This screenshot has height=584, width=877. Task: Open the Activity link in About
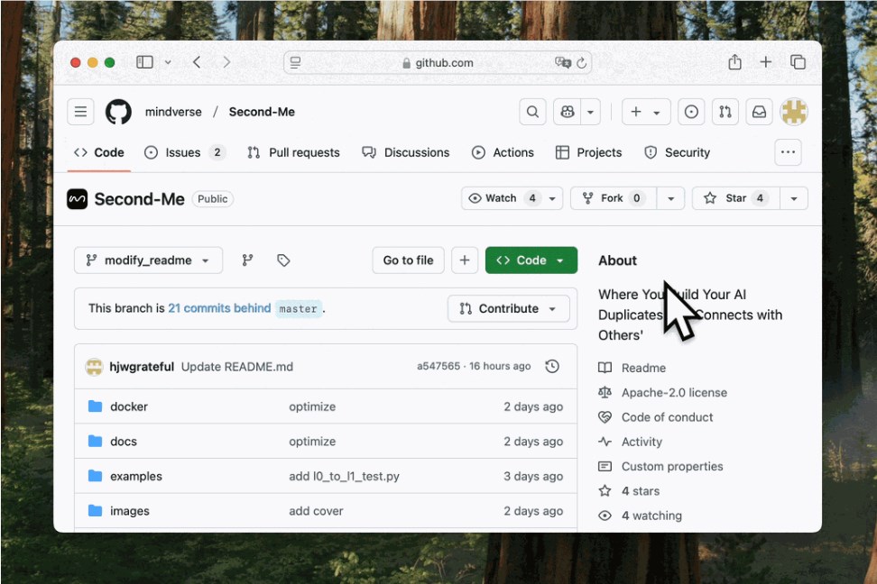pyautogui.click(x=631, y=442)
